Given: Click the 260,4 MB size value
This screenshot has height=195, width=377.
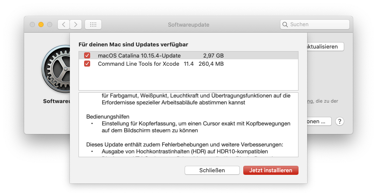Looking at the screenshot, I should click(211, 64).
